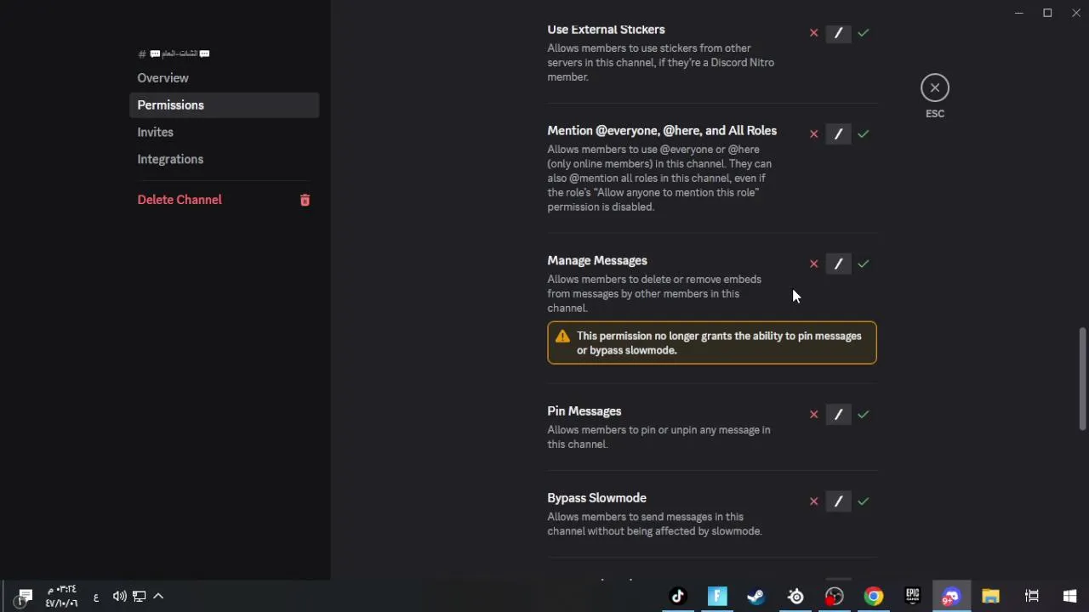The width and height of the screenshot is (1089, 612).
Task: Open the notification center icon
Action: (25, 597)
